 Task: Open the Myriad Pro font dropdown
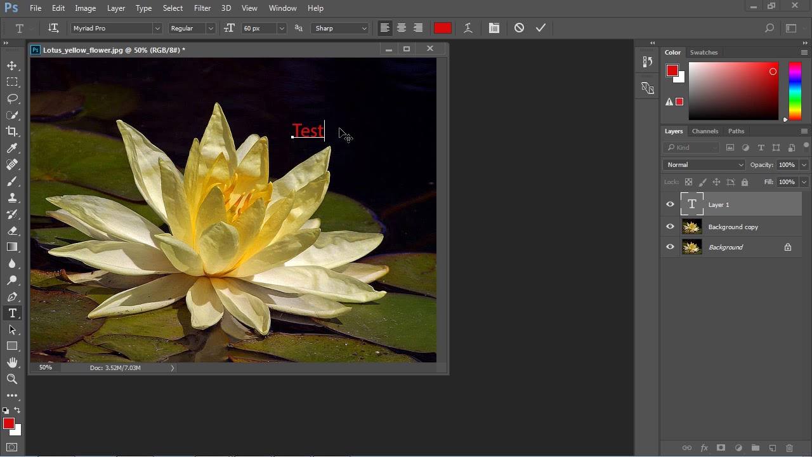pyautogui.click(x=157, y=29)
